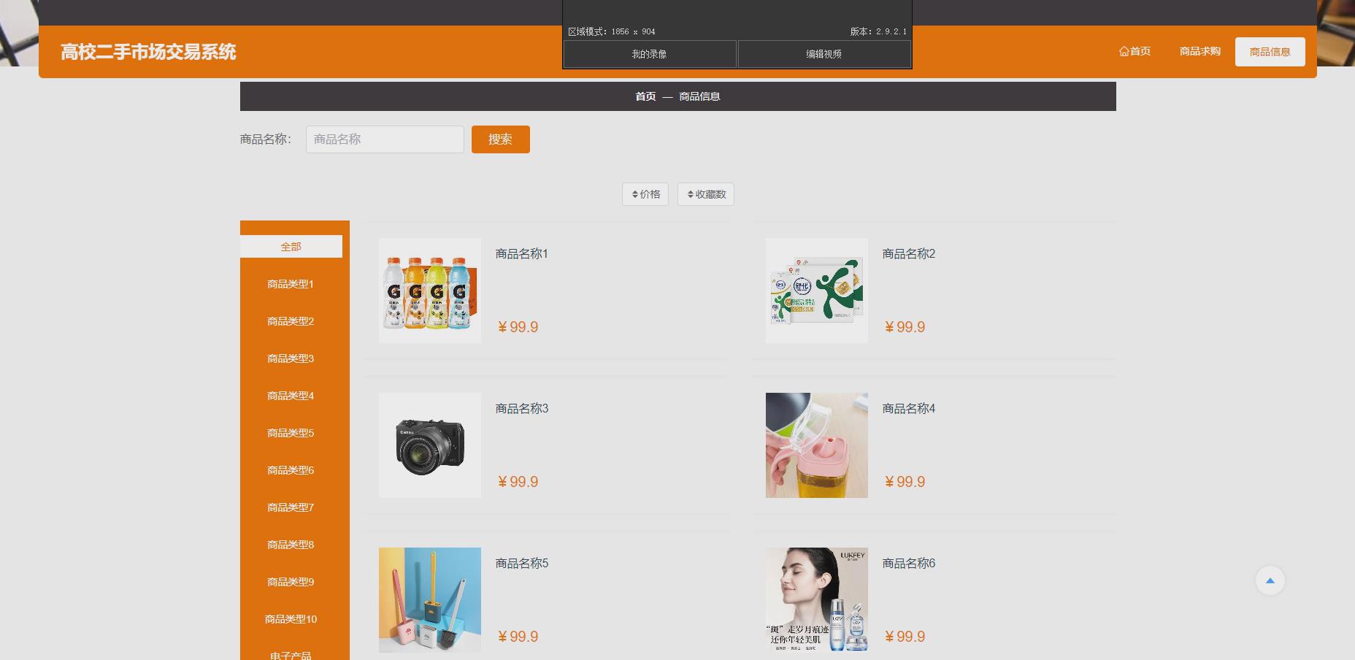
Task: Open the 商品名称2 product link
Action: click(908, 253)
